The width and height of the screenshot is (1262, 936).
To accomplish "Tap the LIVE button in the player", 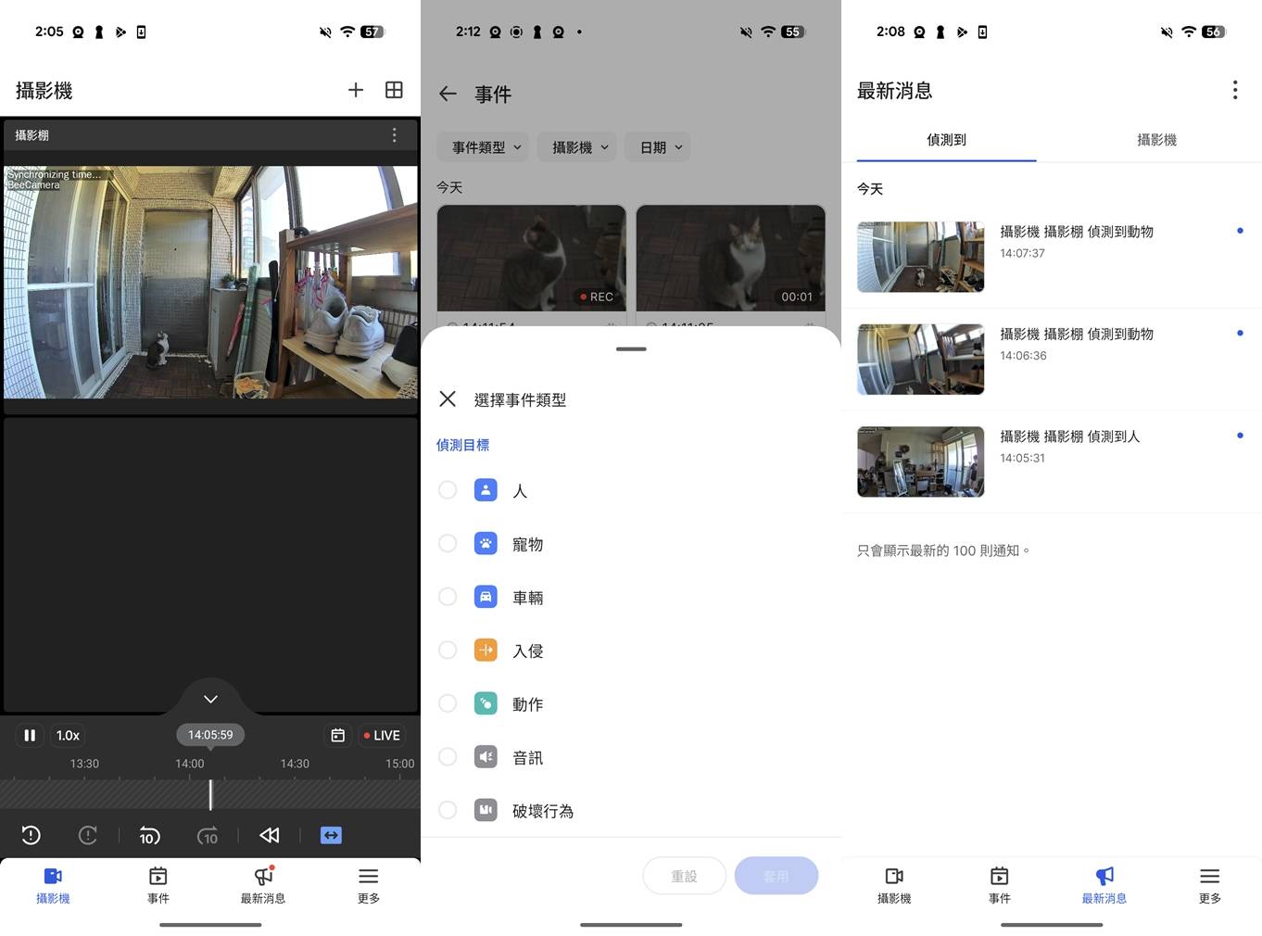I will (381, 735).
